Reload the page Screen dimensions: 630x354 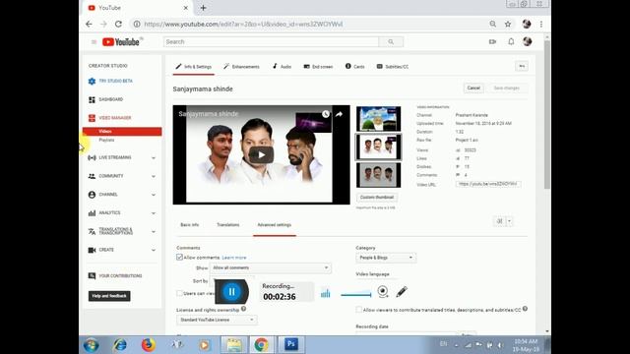[118, 24]
